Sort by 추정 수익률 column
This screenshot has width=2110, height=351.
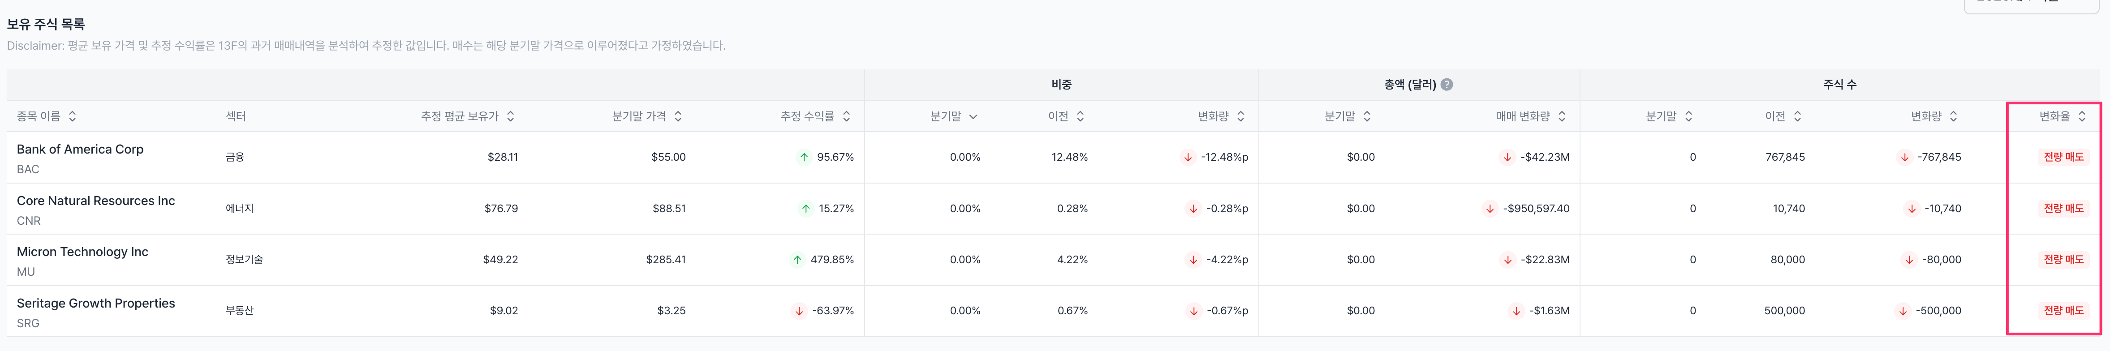point(846,116)
